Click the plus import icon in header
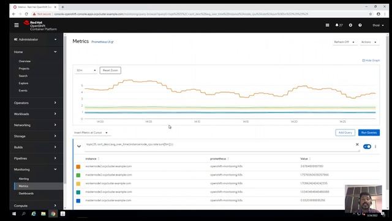This screenshot has height=221, width=392. 350,25
